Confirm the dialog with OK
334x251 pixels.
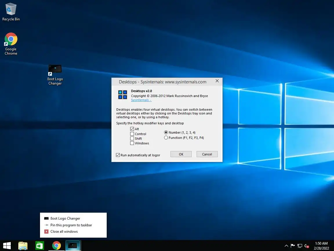click(181, 154)
